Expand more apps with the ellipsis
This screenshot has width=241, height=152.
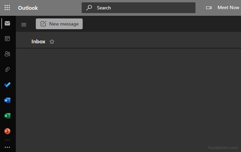(7, 147)
